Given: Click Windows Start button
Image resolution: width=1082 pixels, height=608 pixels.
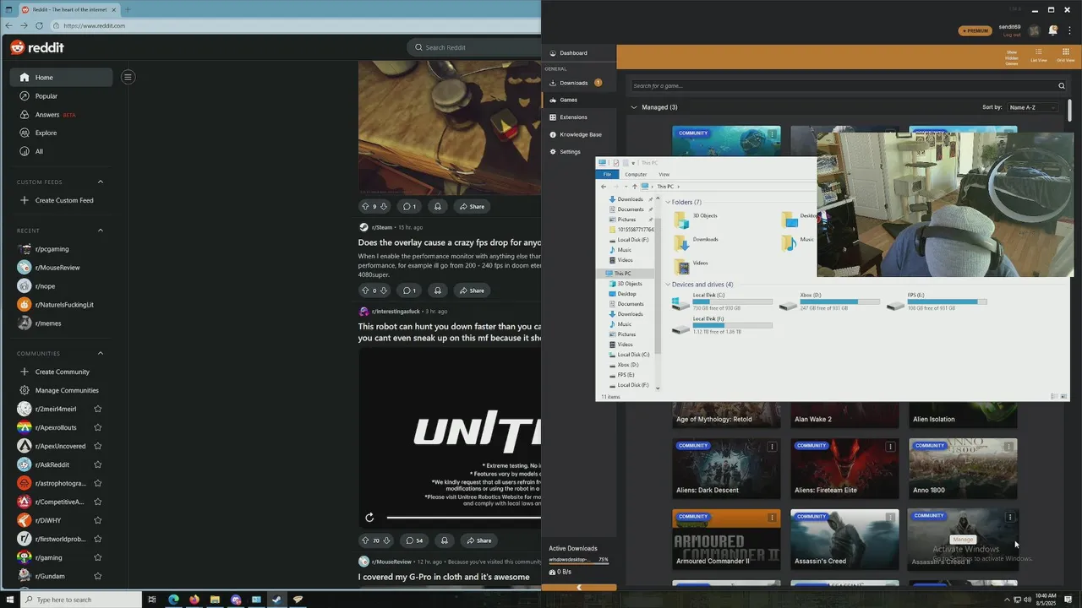Looking at the screenshot, I should pos(8,600).
